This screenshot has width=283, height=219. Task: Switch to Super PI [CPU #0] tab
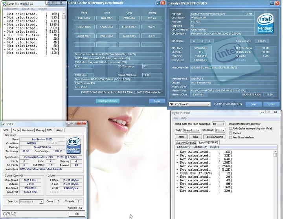[186, 143]
